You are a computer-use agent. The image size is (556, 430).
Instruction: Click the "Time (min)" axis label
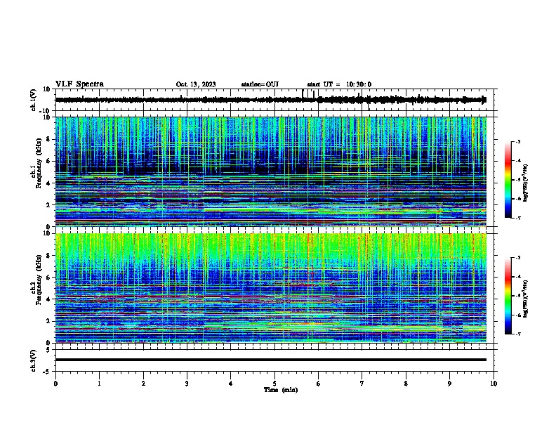click(x=281, y=390)
